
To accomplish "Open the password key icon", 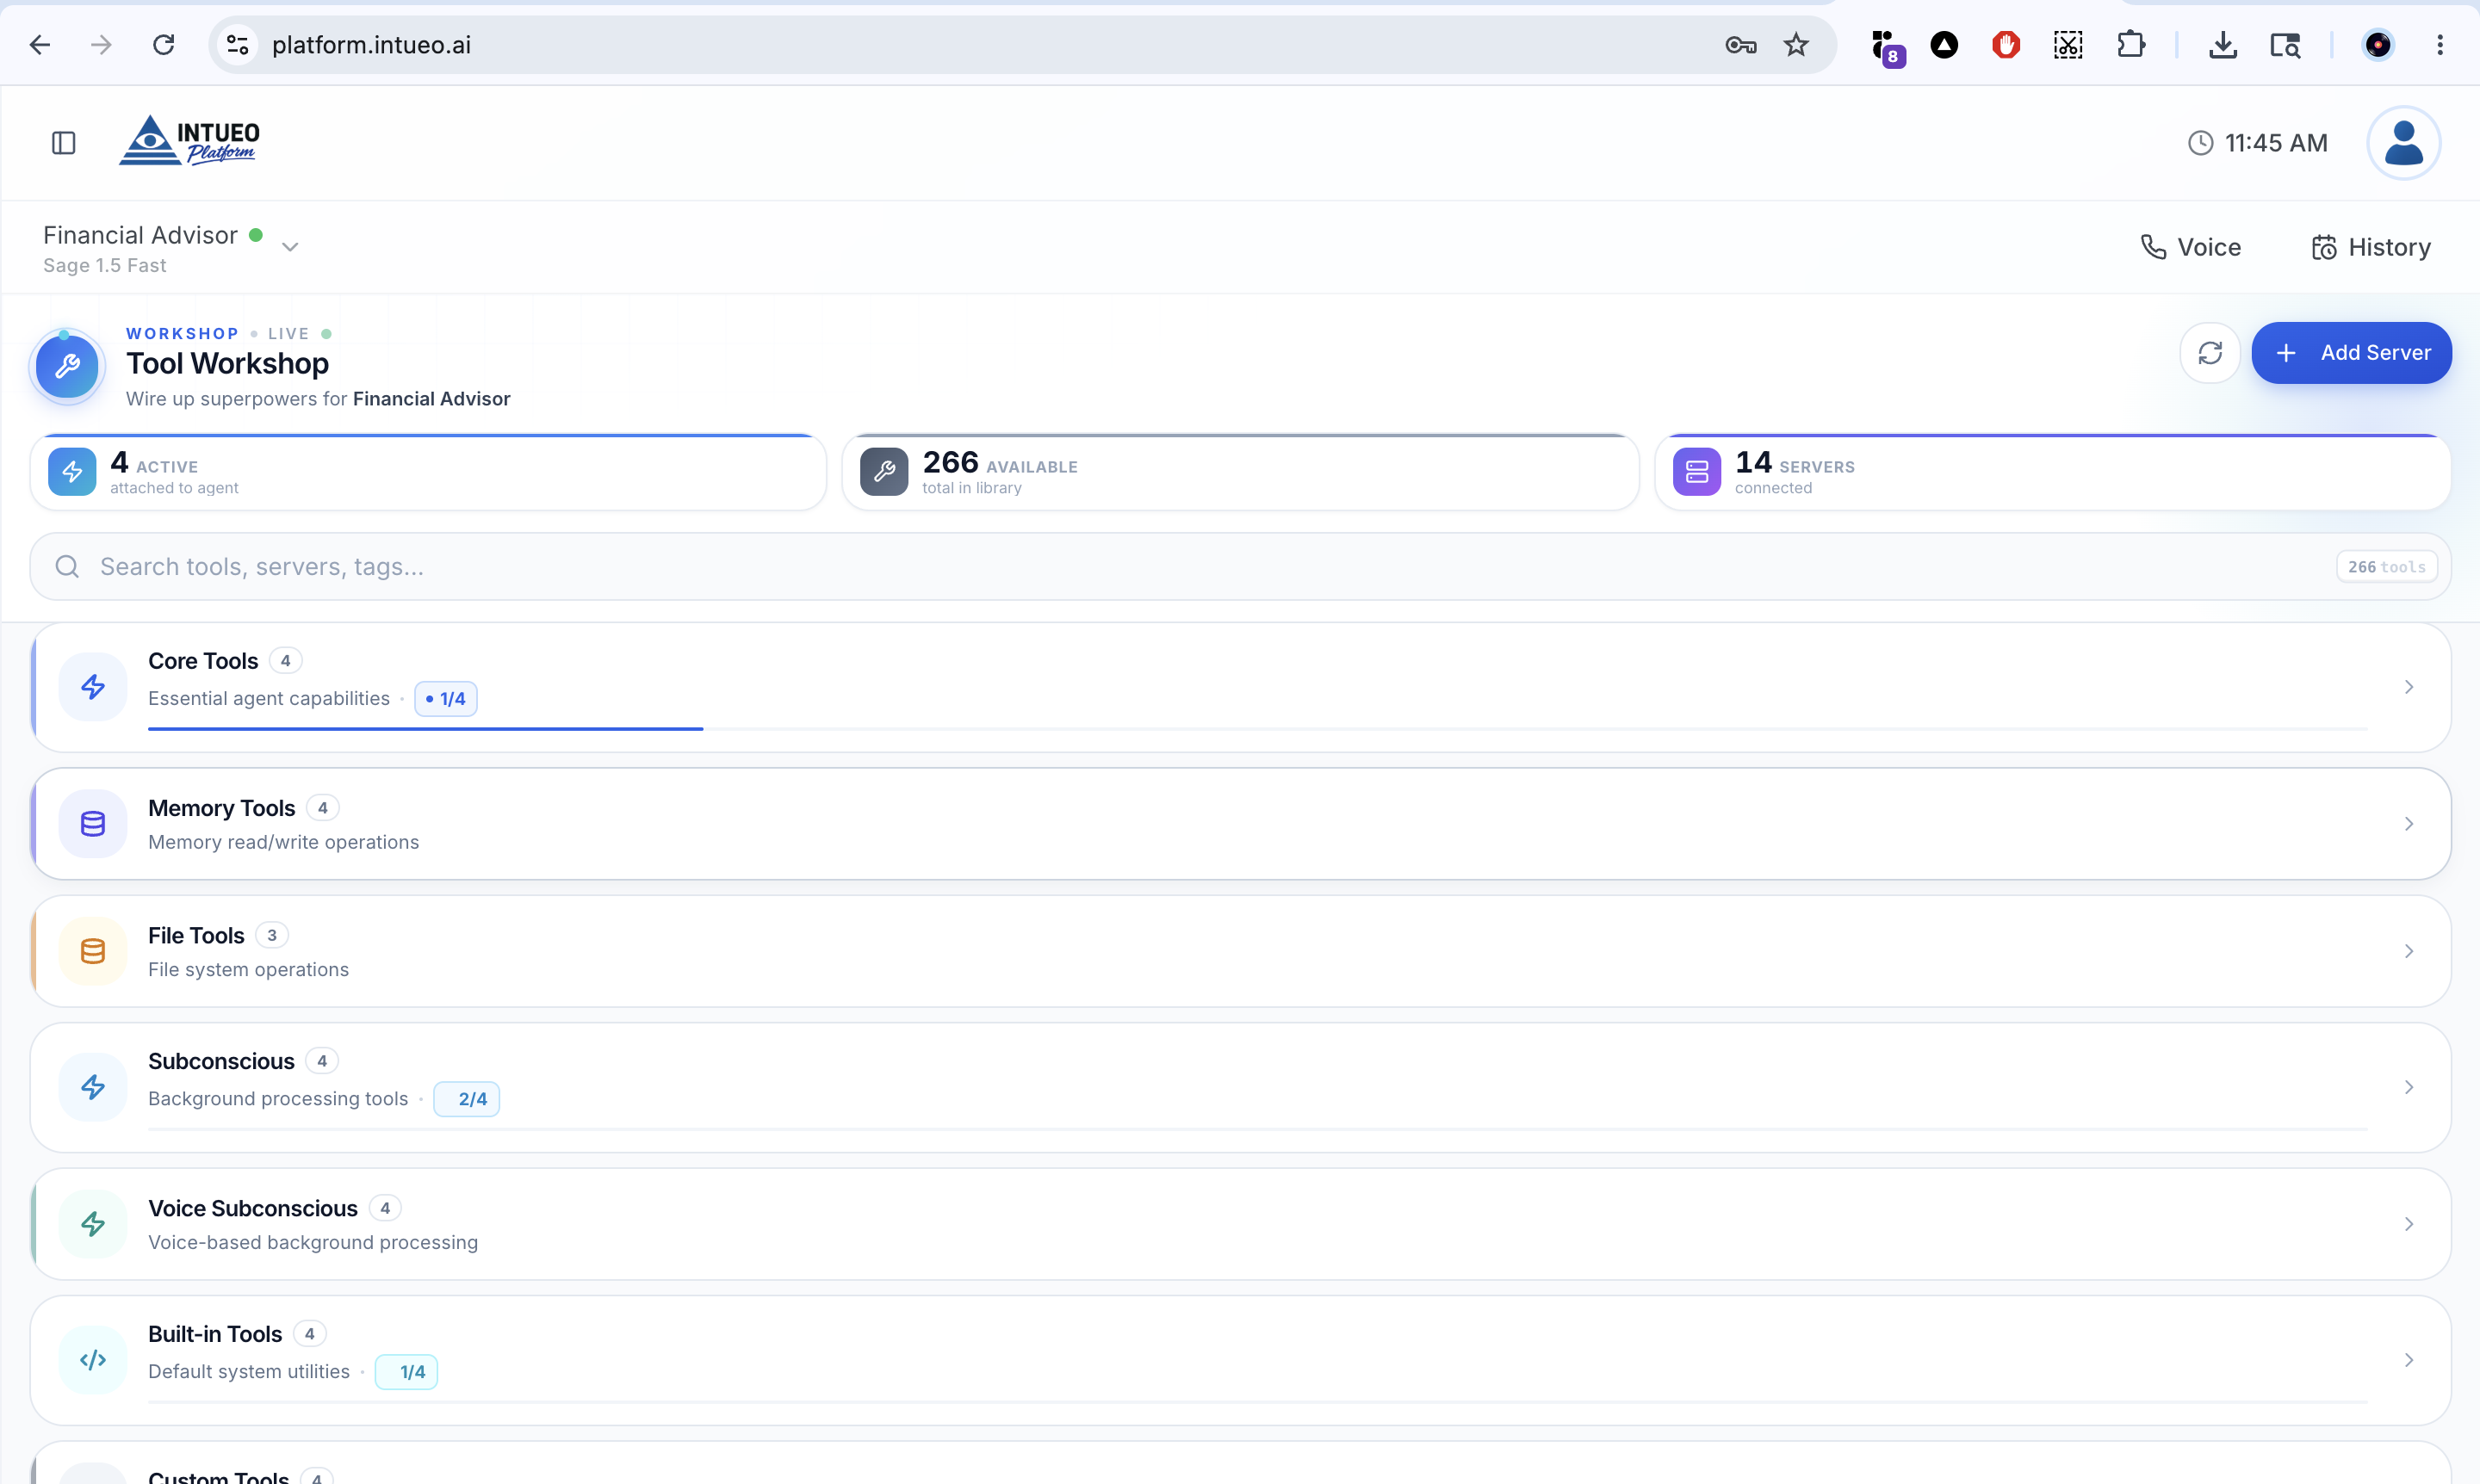I will coord(1740,45).
